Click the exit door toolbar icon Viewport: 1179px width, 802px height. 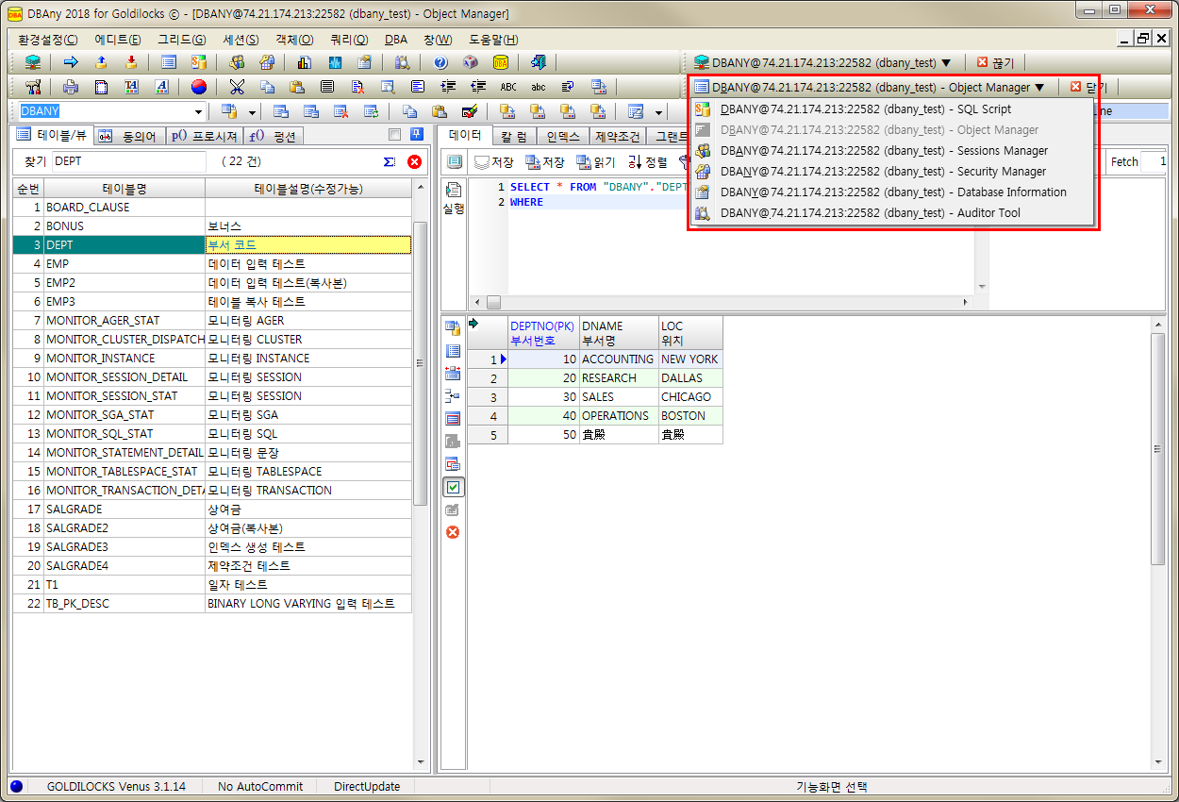click(539, 63)
